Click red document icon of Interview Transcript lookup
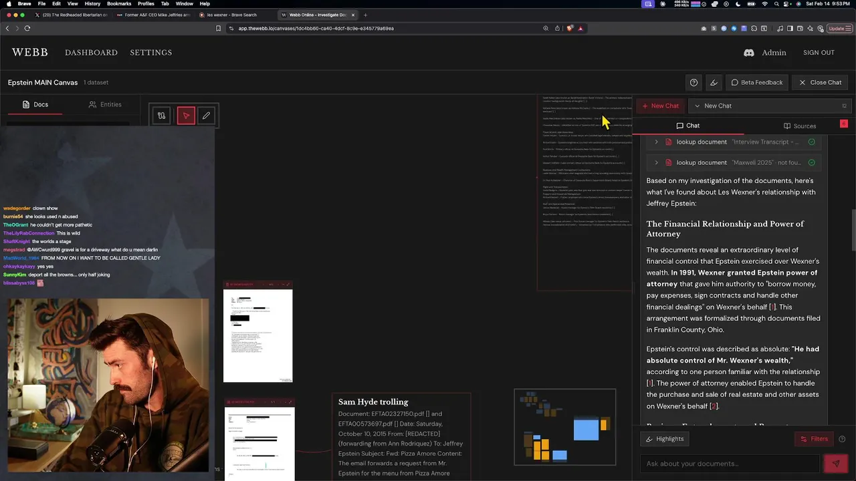This screenshot has width=856, height=481. [x=668, y=142]
